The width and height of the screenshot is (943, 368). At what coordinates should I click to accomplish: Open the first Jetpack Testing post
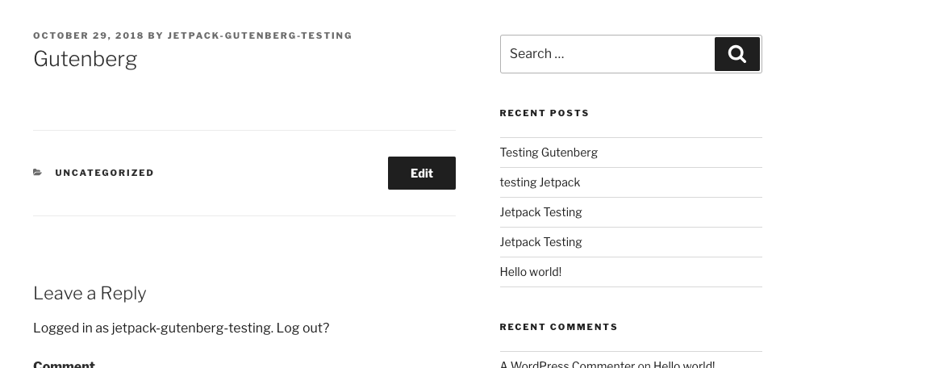pyautogui.click(x=540, y=212)
